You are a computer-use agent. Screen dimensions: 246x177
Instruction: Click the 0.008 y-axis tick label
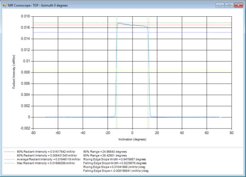pos(25,72)
